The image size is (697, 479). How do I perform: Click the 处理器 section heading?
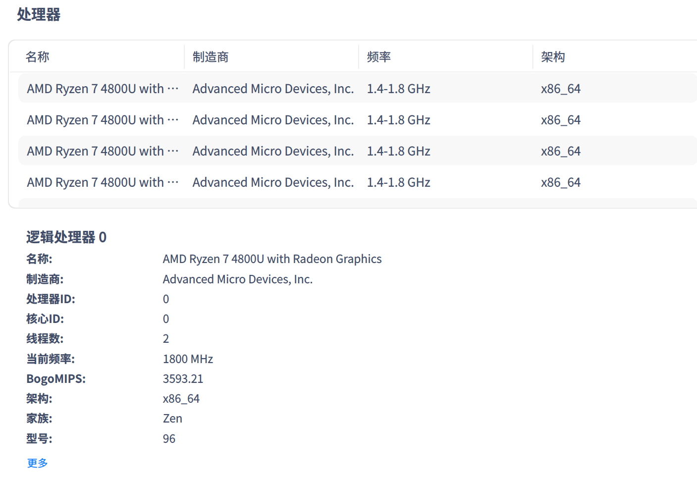(39, 15)
